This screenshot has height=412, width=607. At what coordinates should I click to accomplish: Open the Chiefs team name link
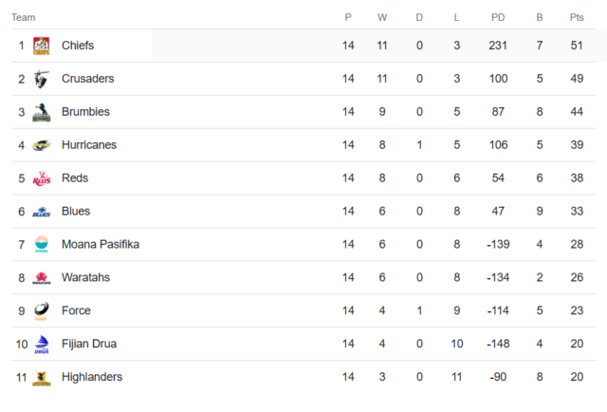[x=78, y=46]
